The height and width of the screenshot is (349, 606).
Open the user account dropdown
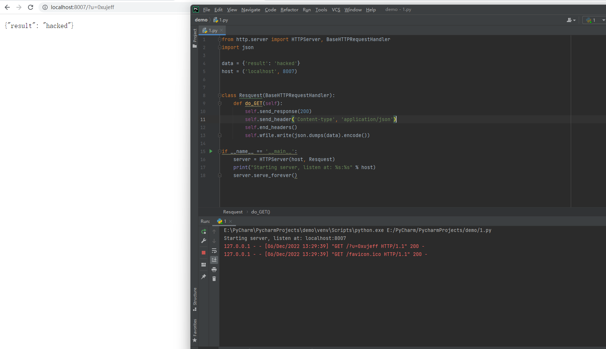(571, 20)
